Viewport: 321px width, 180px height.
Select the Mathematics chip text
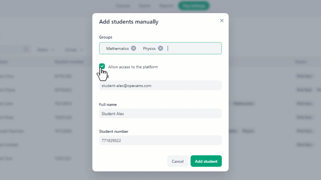[x=117, y=48]
